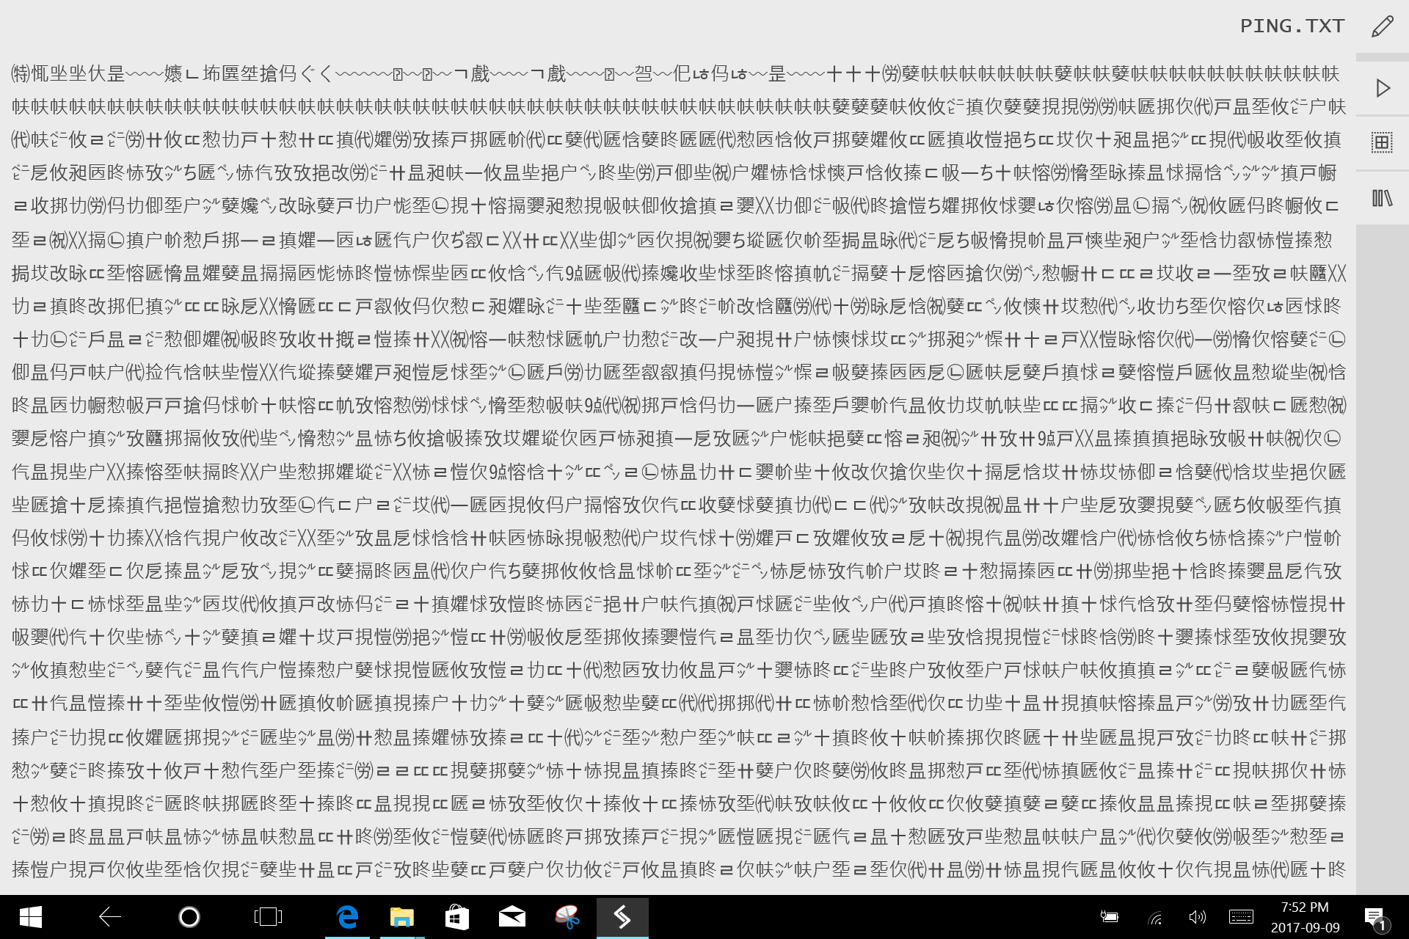1409x939 pixels.
Task: Open the Mail app taskbar icon
Action: (x=512, y=917)
